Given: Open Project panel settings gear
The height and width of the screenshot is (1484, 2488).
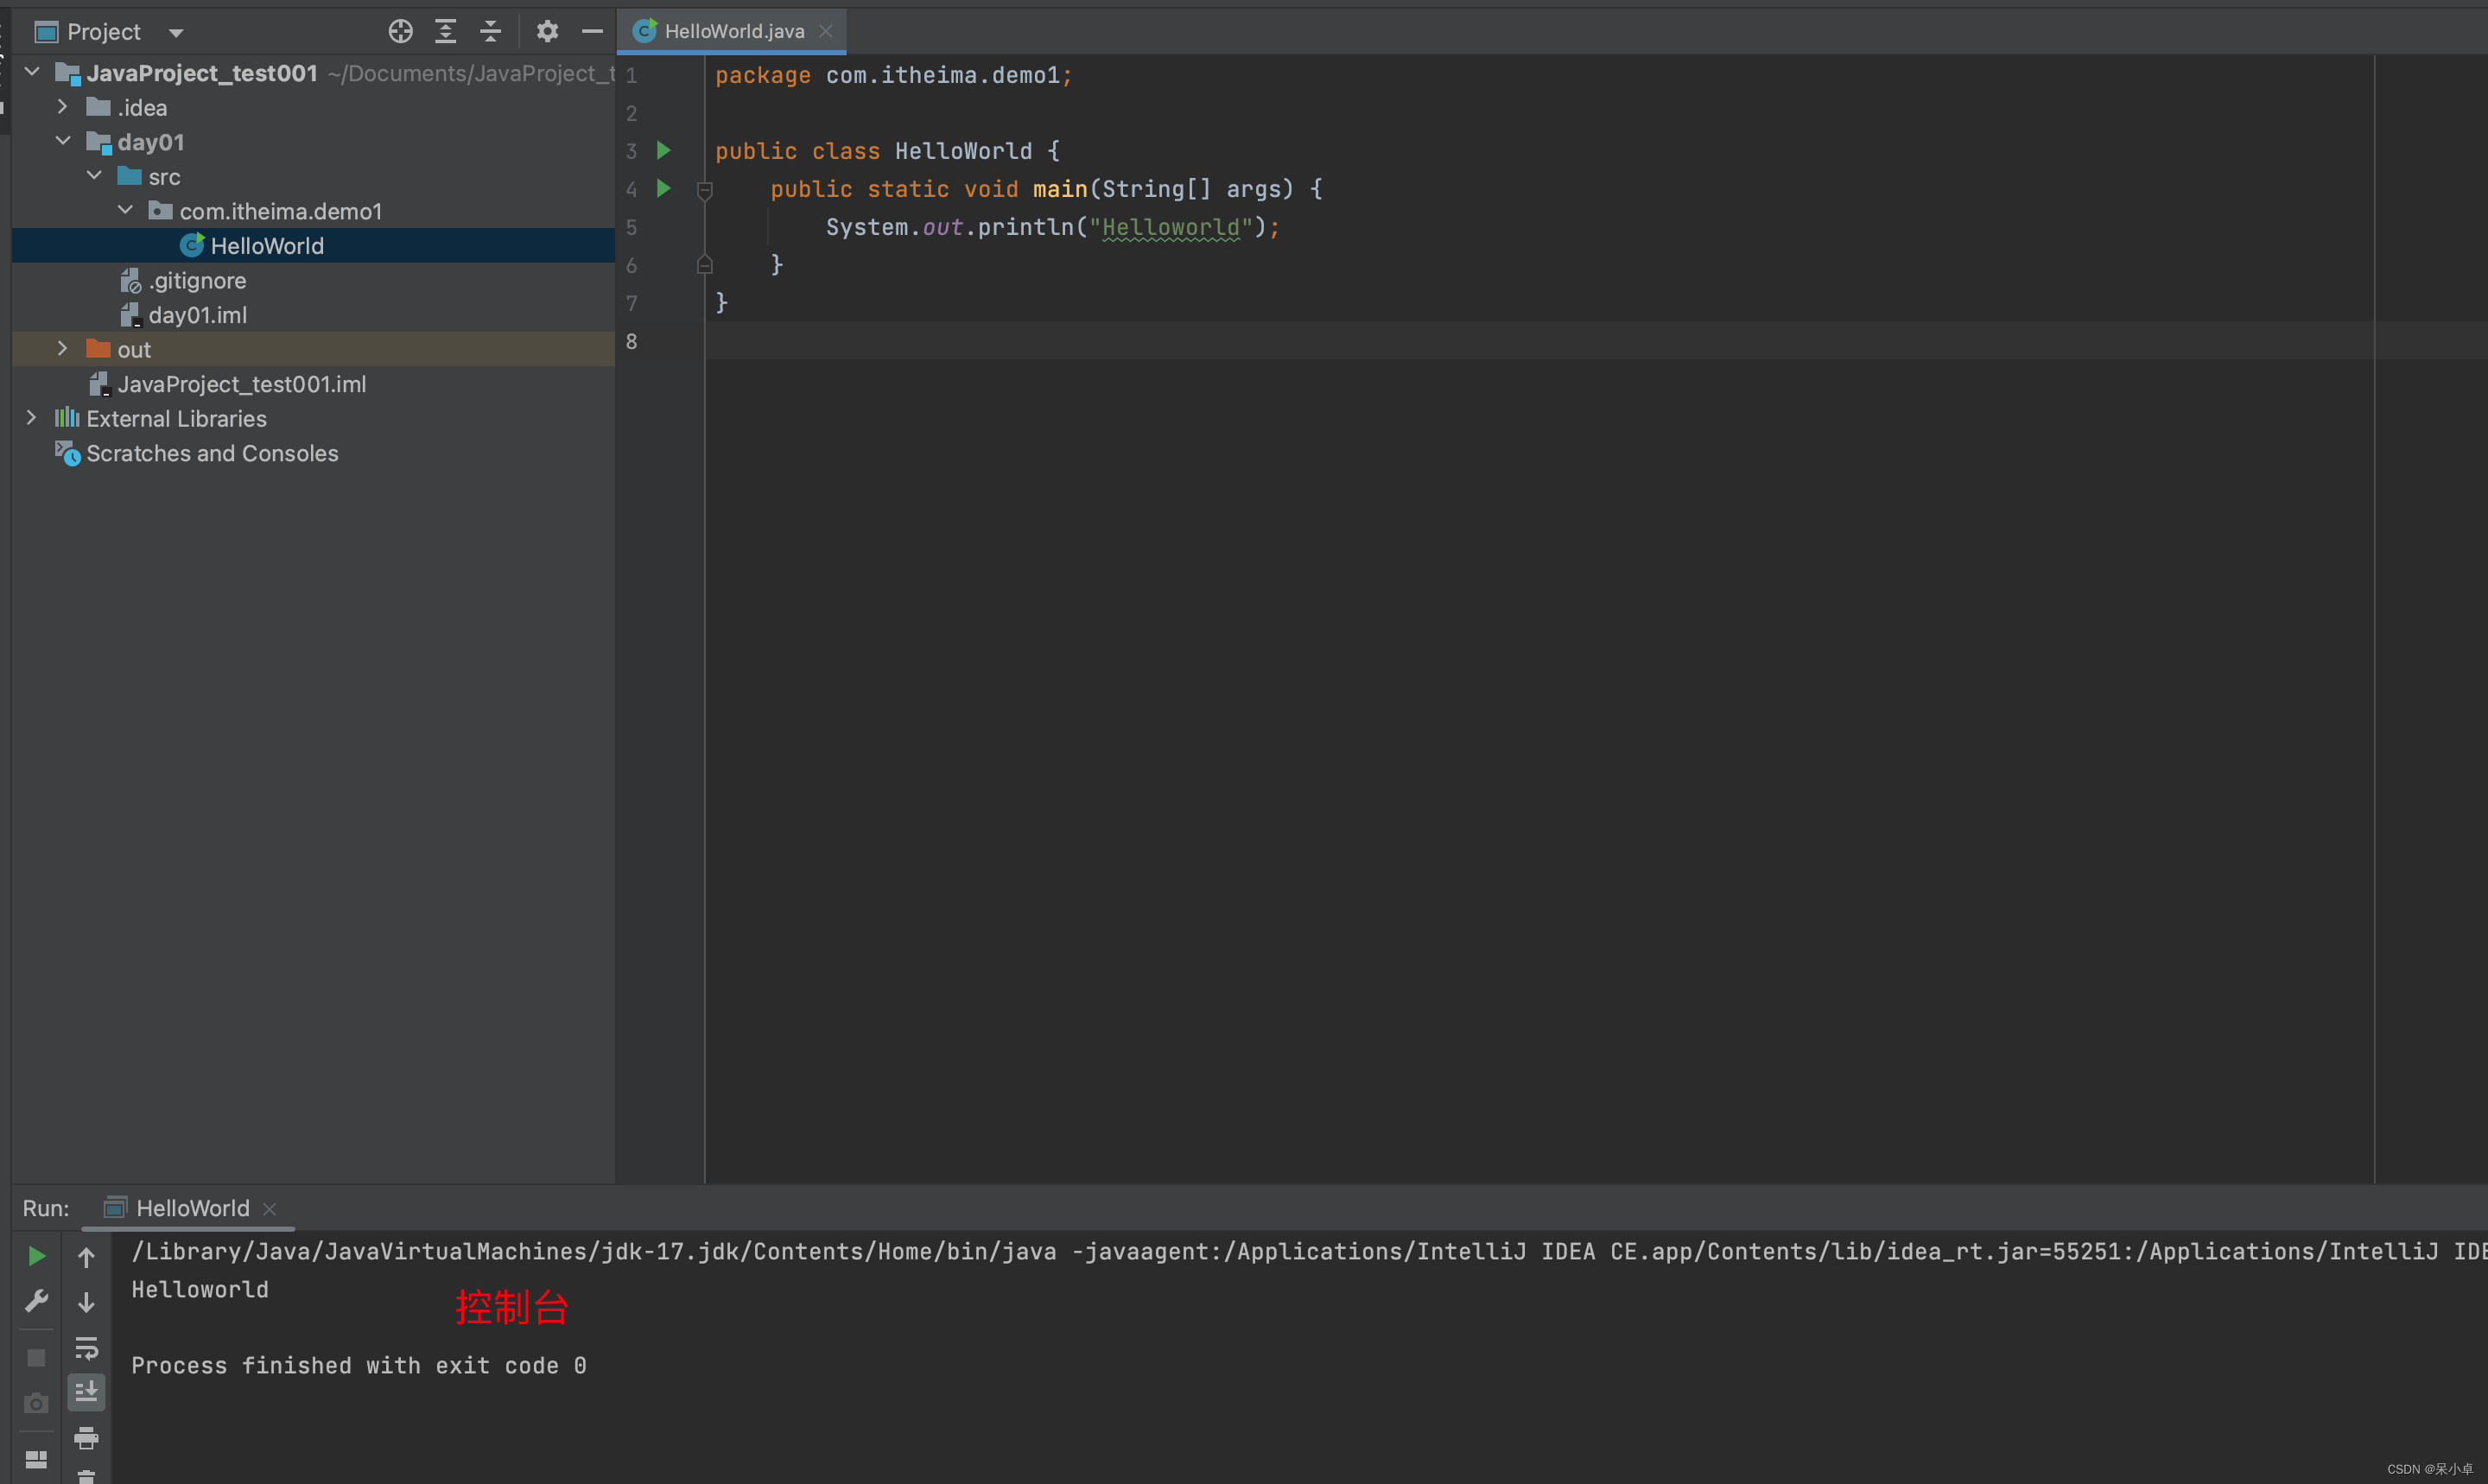Looking at the screenshot, I should click(547, 32).
